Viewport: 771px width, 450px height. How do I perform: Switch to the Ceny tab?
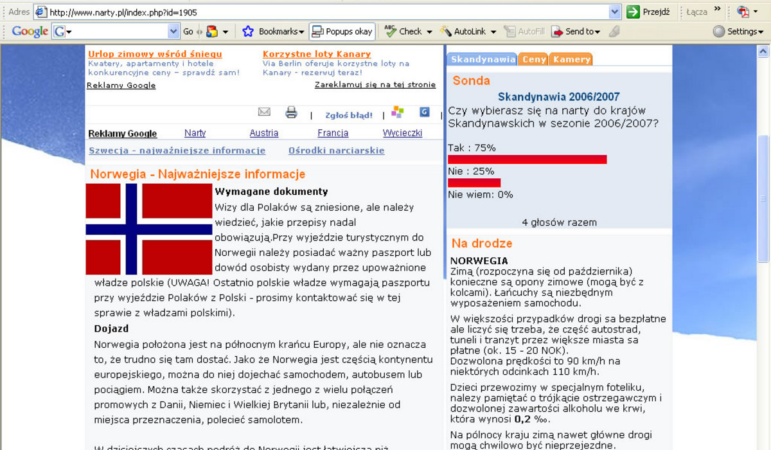coord(534,59)
